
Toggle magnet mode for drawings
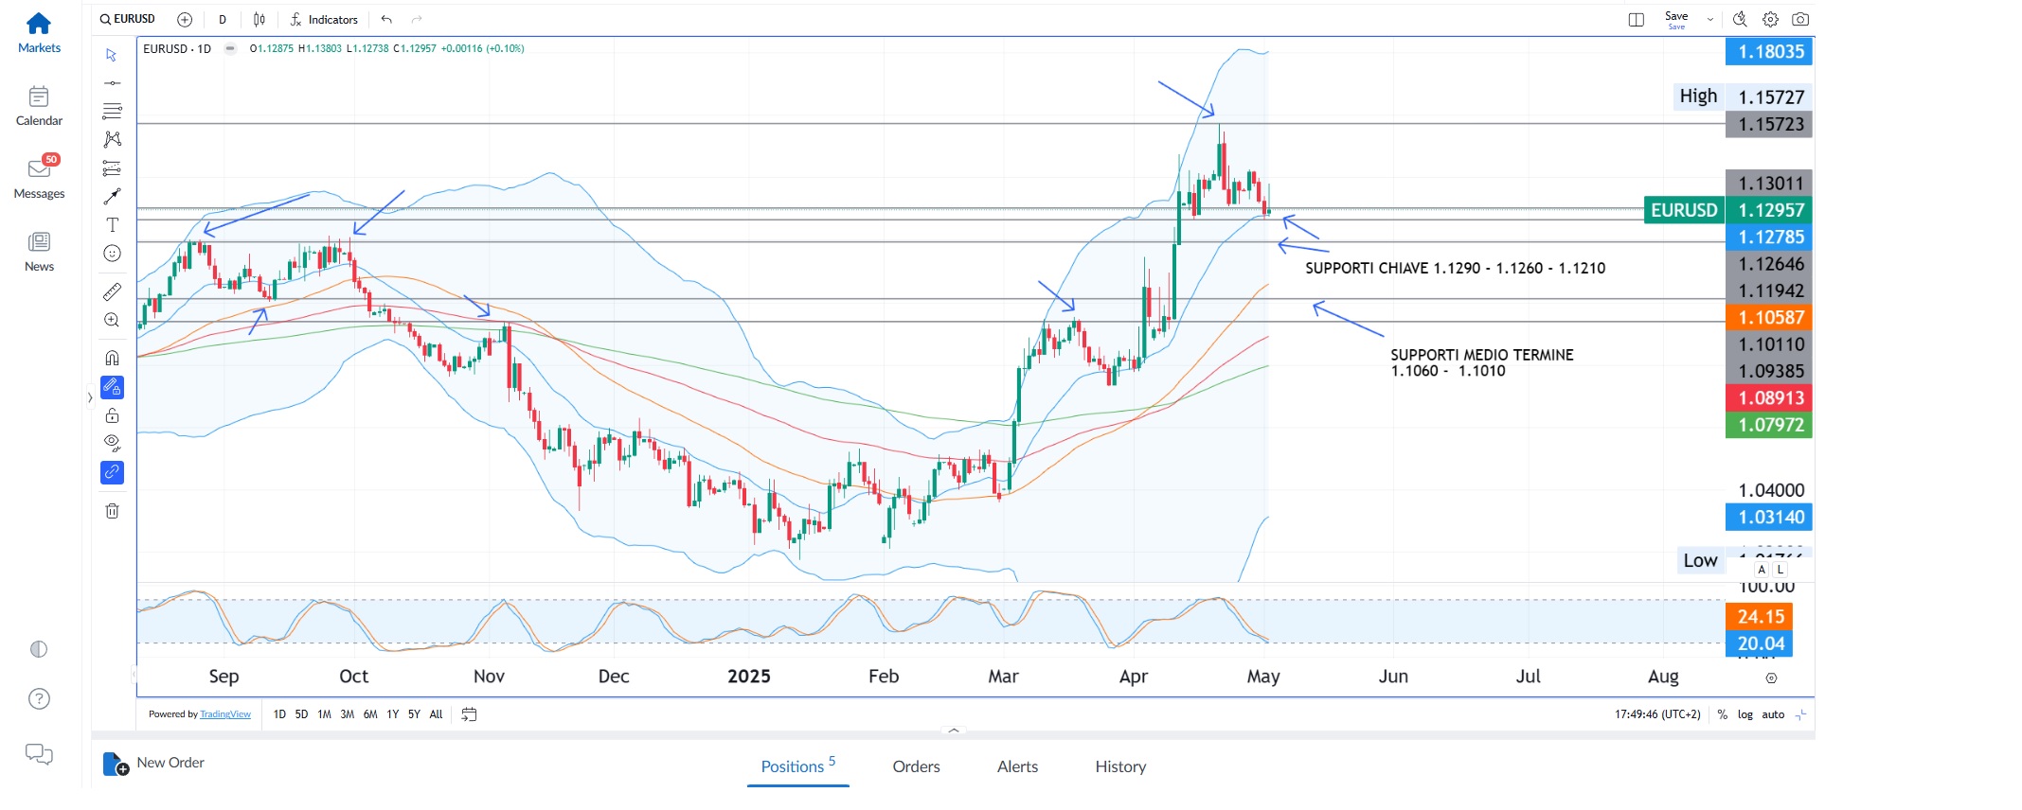[x=112, y=358]
